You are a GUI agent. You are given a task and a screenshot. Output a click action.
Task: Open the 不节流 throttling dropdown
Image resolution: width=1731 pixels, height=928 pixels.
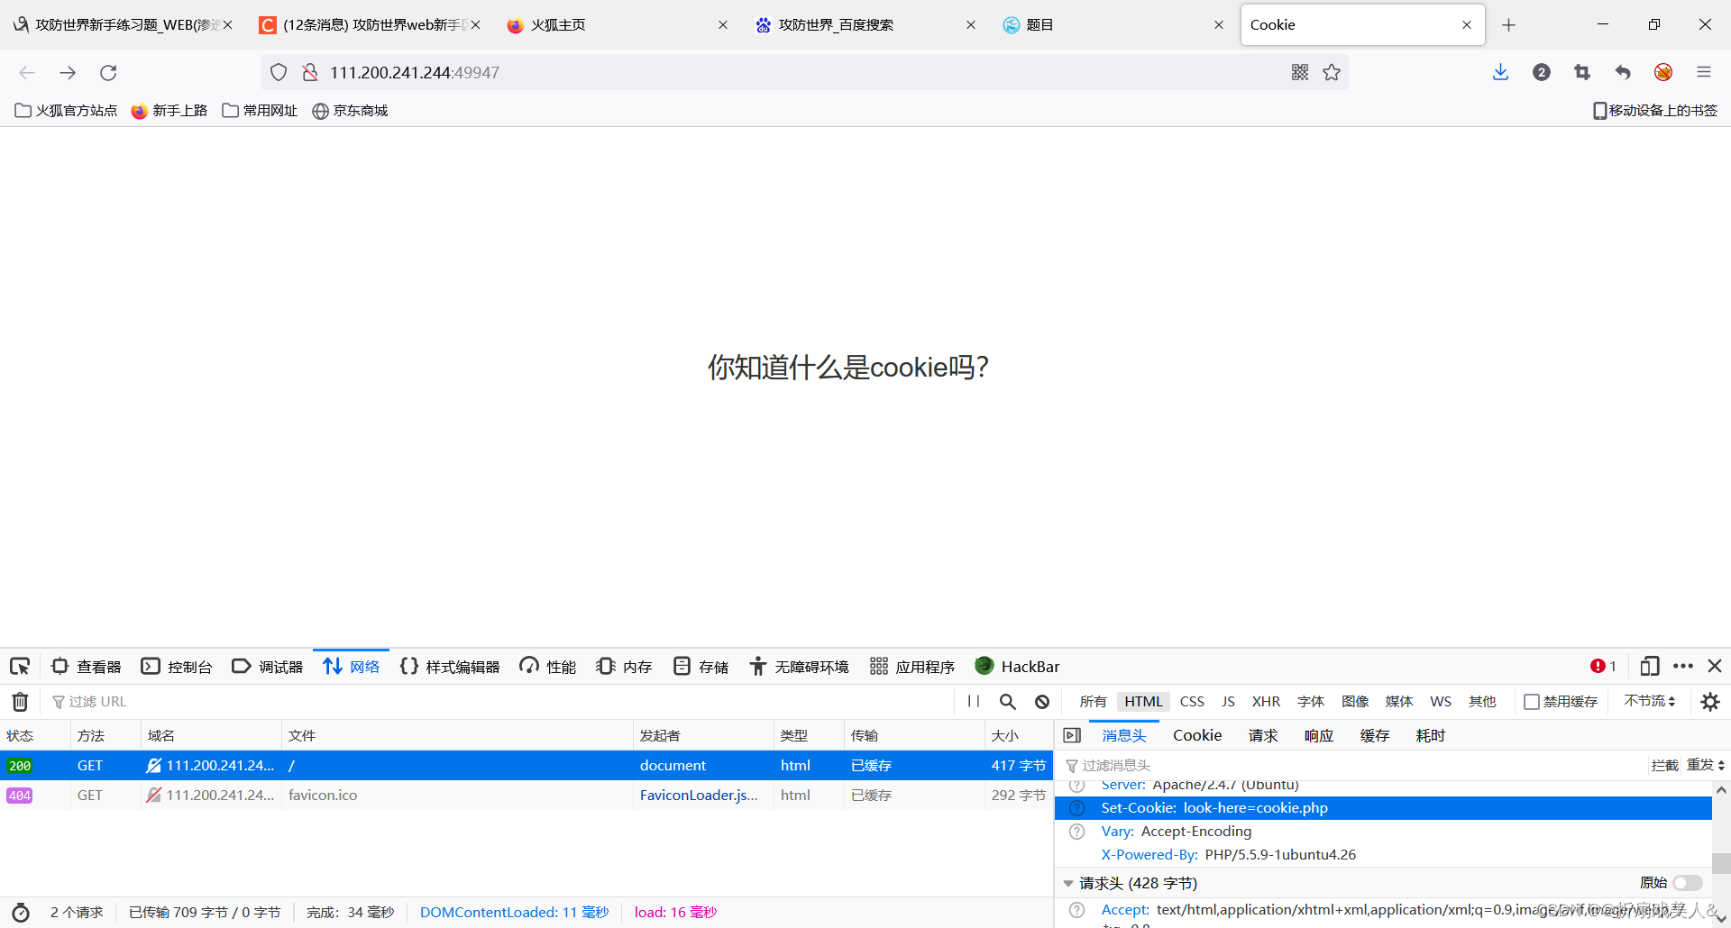point(1649,701)
